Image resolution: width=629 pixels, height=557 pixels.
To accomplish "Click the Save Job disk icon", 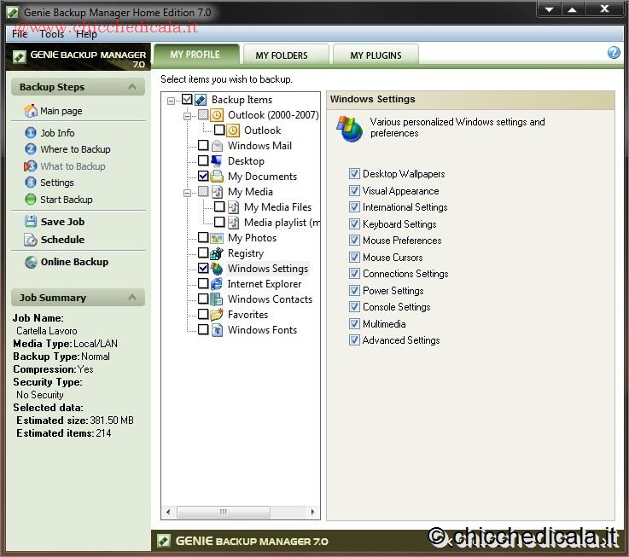I will pyautogui.click(x=31, y=222).
